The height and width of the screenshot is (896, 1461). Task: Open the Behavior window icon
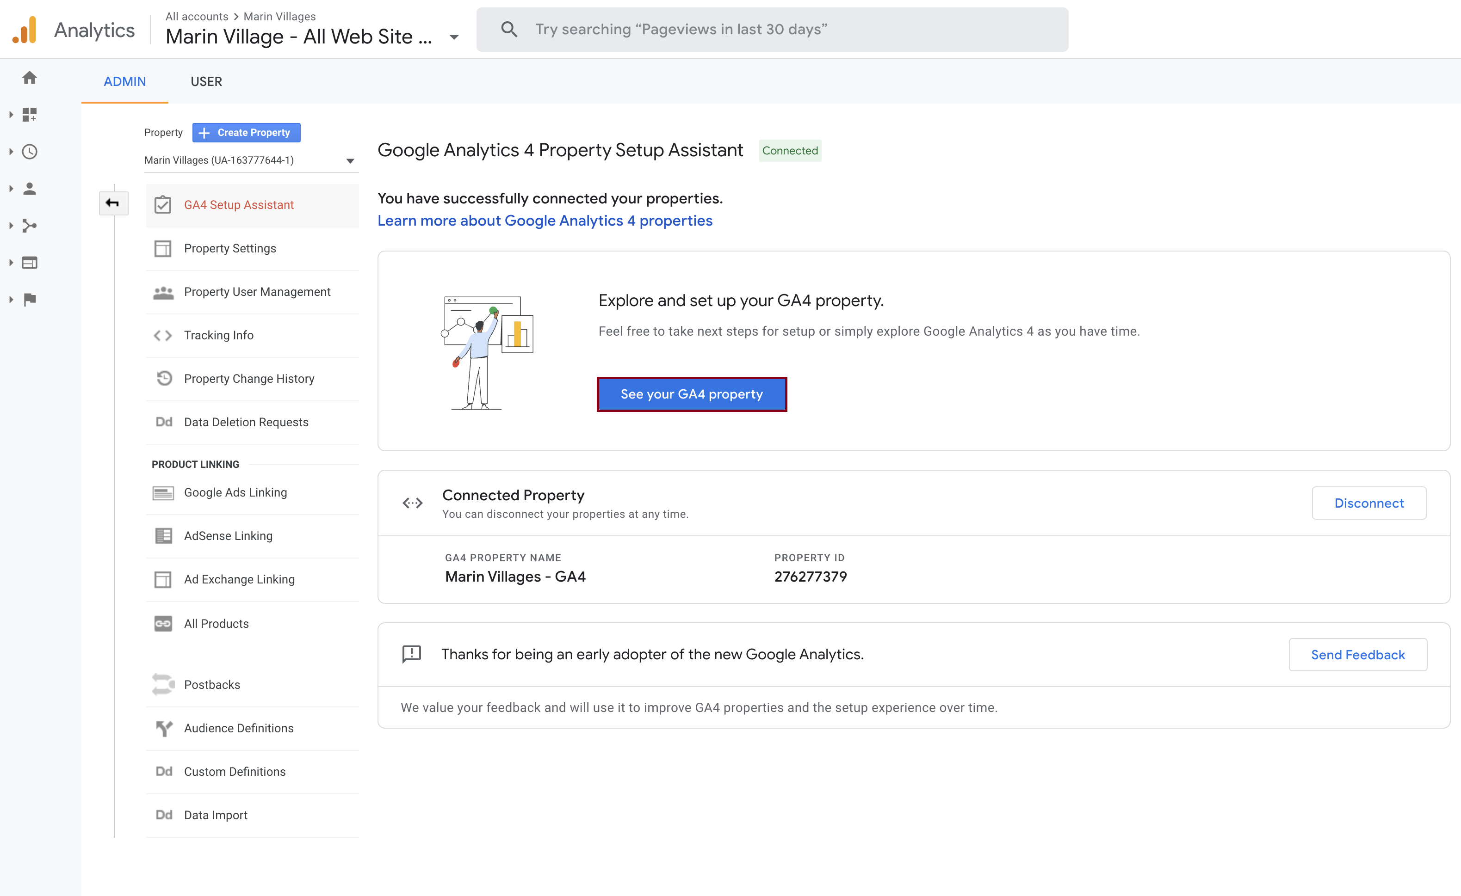[x=30, y=263]
